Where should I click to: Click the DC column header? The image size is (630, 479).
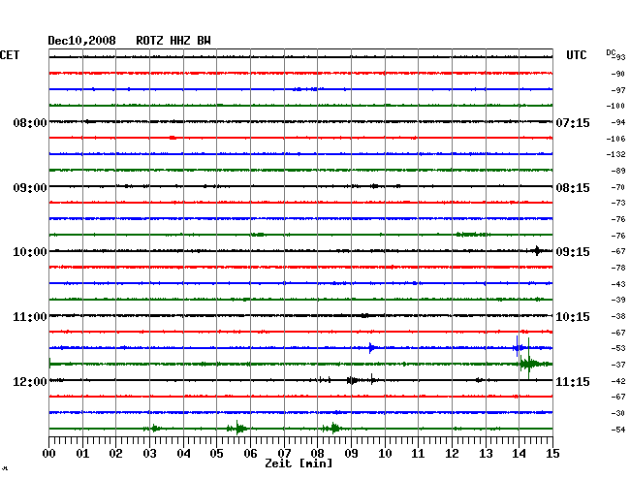(x=611, y=52)
